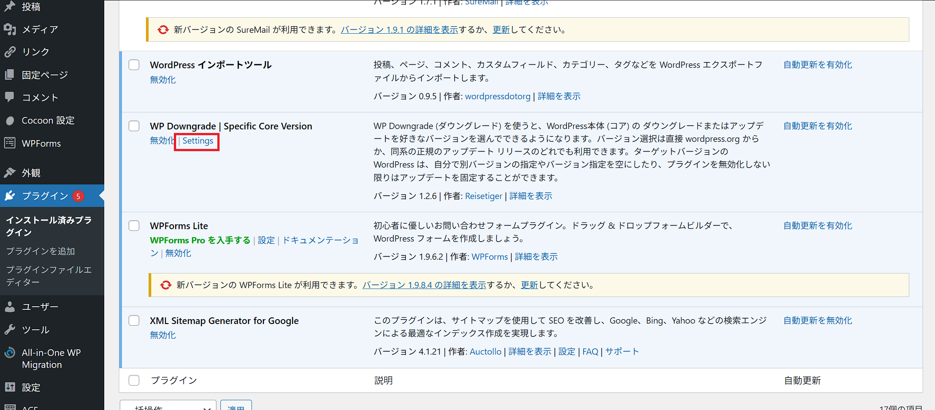Click the Appearance (外観) paintbrush icon

(10, 172)
